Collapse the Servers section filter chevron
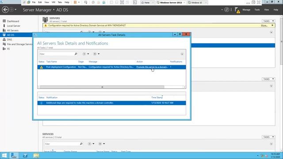 pyautogui.click(x=271, y=32)
